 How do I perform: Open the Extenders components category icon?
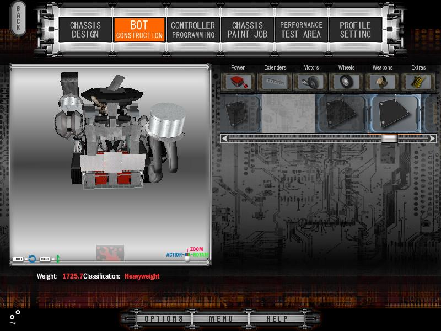point(275,82)
